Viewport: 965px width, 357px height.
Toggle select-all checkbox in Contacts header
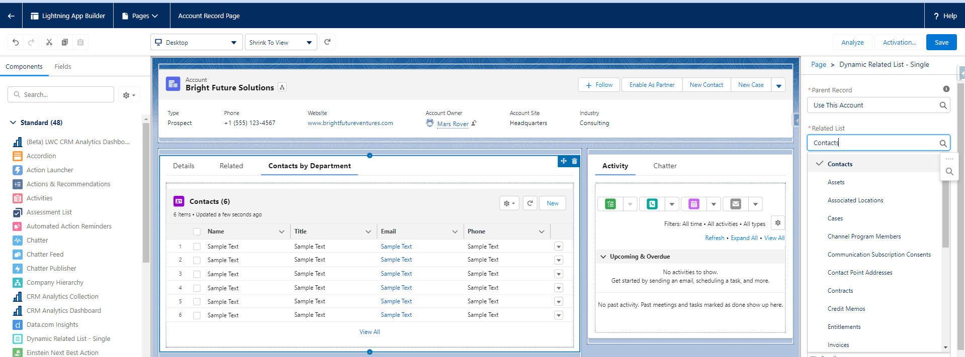pos(197,231)
